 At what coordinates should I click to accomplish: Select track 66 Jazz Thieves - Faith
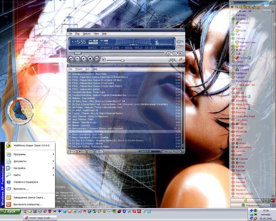(124, 119)
